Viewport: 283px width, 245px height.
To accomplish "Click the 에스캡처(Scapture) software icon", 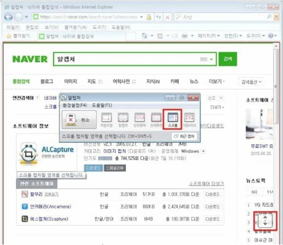I will (x=25, y=219).
